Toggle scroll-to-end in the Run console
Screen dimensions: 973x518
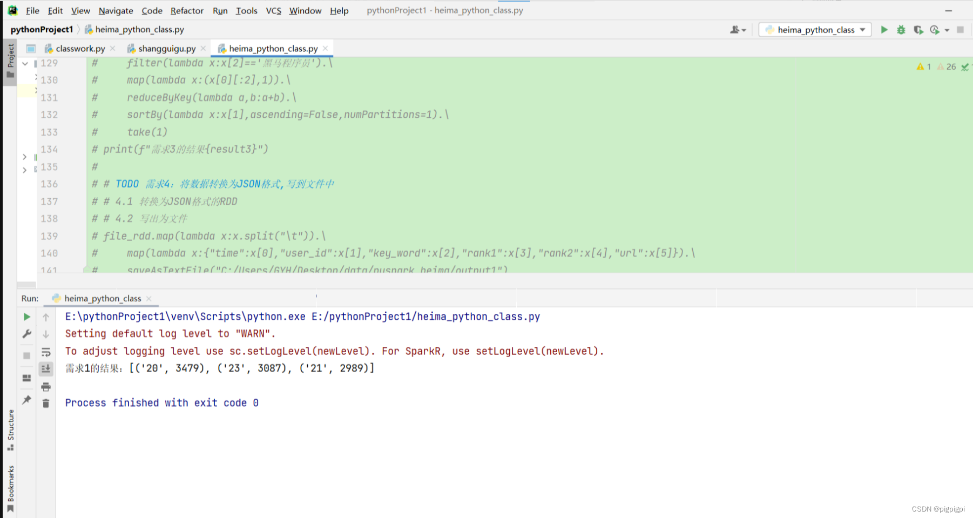[x=46, y=369]
